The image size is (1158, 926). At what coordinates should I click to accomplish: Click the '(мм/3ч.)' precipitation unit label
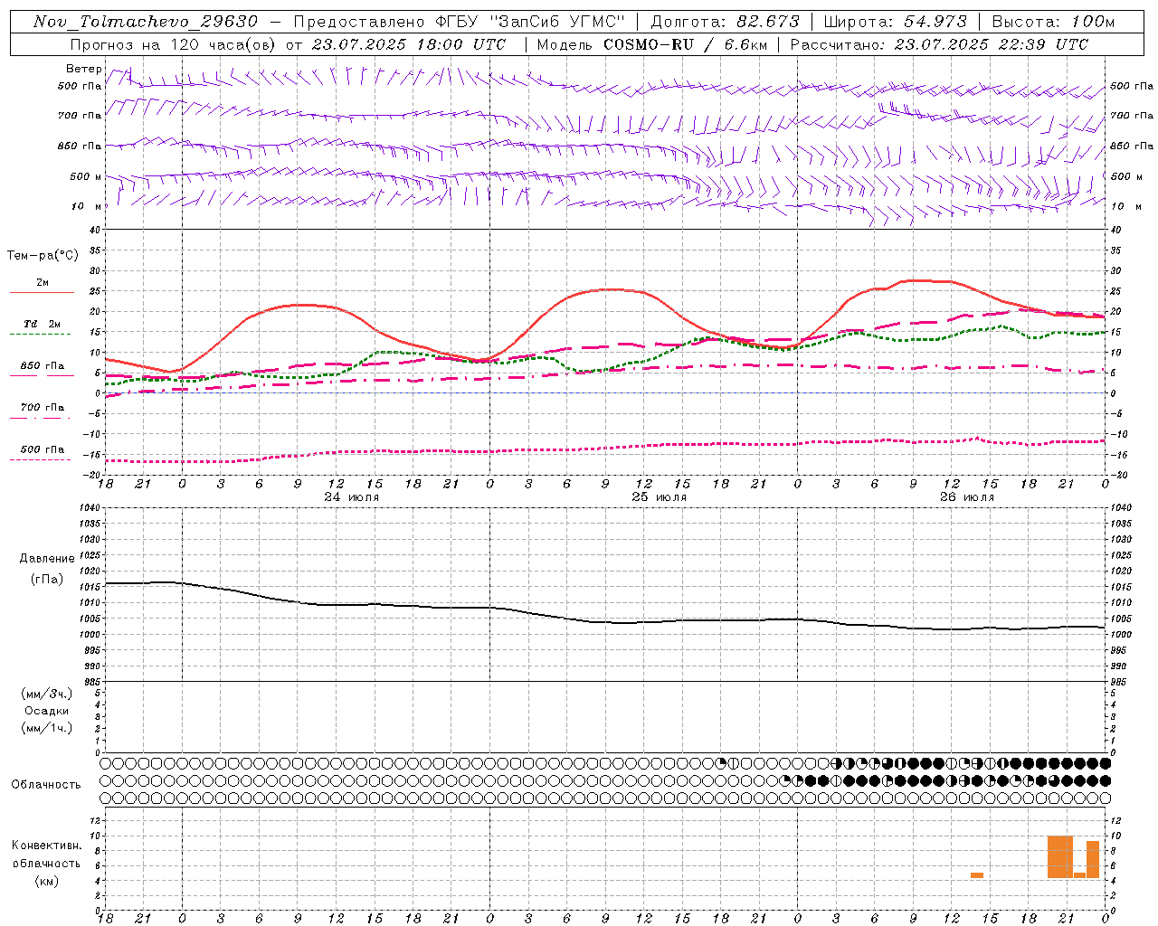tap(47, 694)
